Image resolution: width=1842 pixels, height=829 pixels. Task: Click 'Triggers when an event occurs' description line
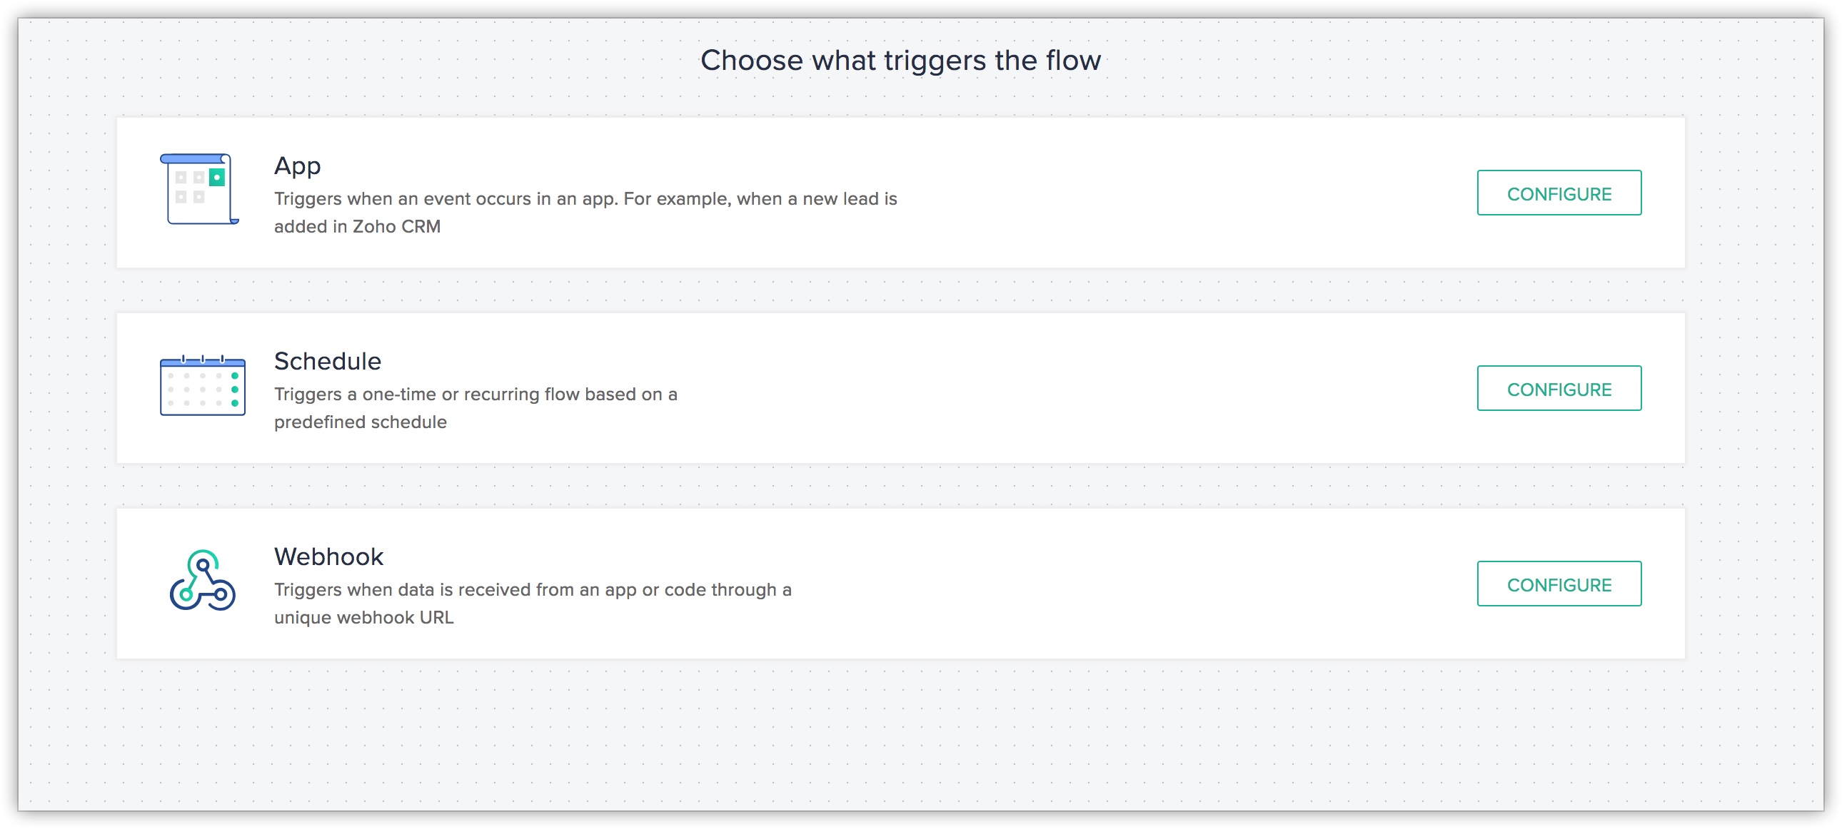click(x=585, y=198)
